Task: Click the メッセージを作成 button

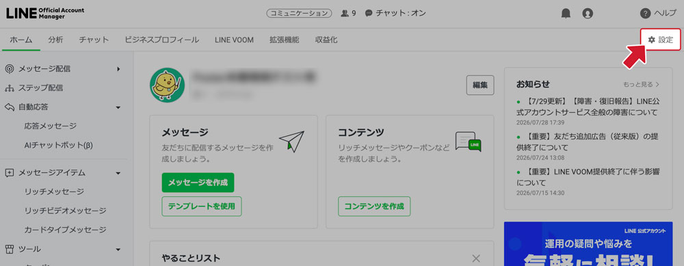Action: pos(198,183)
